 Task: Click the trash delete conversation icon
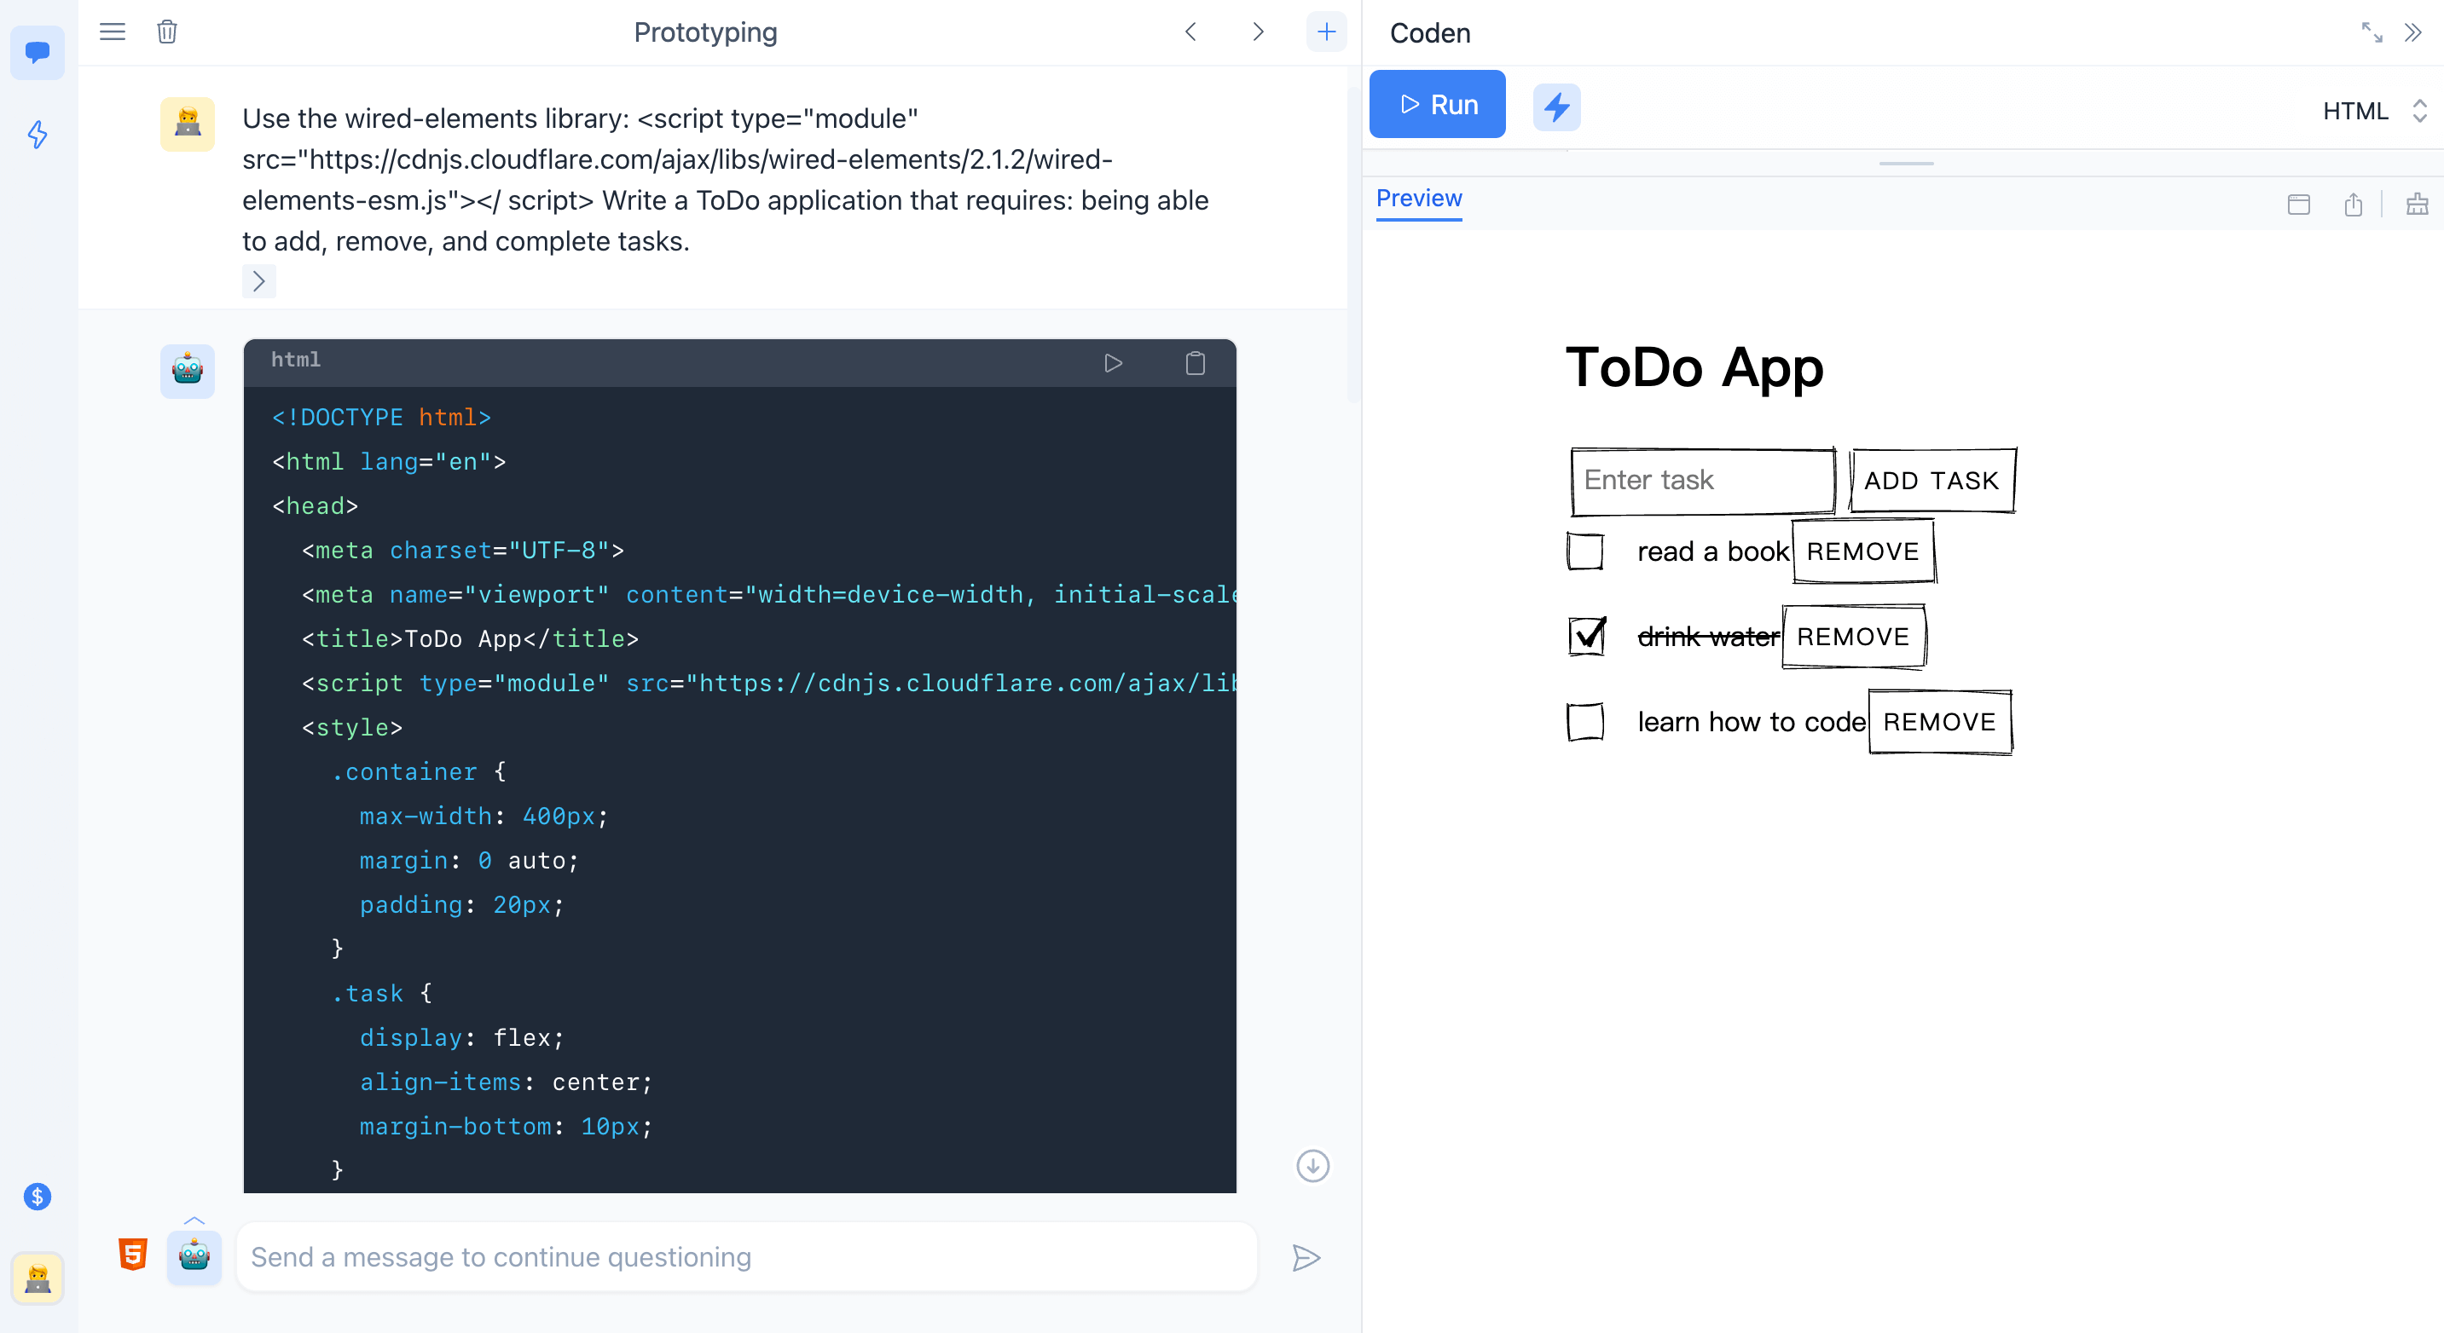point(167,32)
